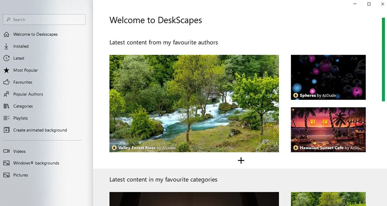This screenshot has height=206, width=387.
Task: Click the left sound icon on Hawaiian Sunset Cafe
Action: 313,122
